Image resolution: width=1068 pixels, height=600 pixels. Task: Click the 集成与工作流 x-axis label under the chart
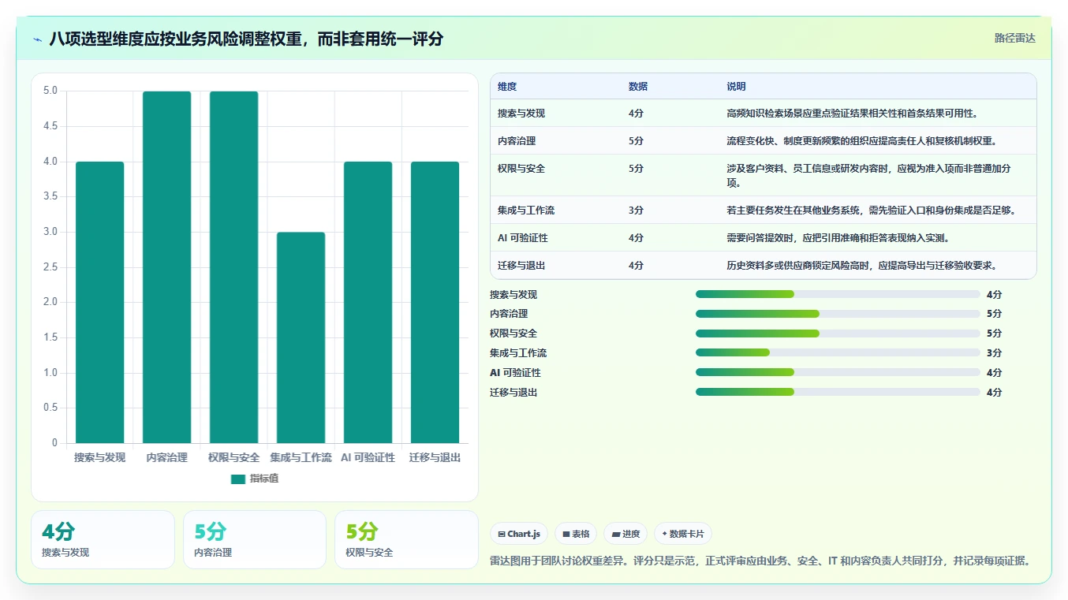click(x=301, y=457)
